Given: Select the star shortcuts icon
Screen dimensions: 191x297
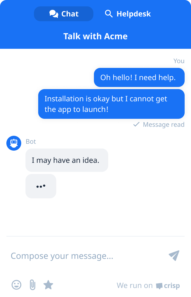Looking at the screenshot, I should click(x=48, y=285).
